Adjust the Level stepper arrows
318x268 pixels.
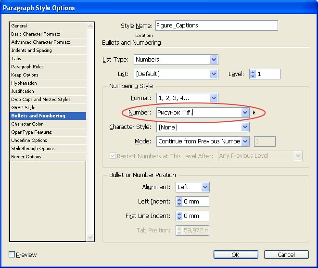coord(253,74)
